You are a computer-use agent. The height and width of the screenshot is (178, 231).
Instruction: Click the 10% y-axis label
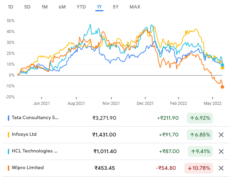(11, 64)
